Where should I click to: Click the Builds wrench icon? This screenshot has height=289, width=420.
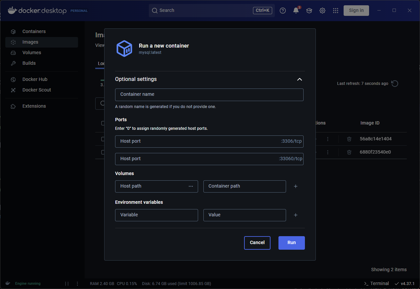pos(13,63)
